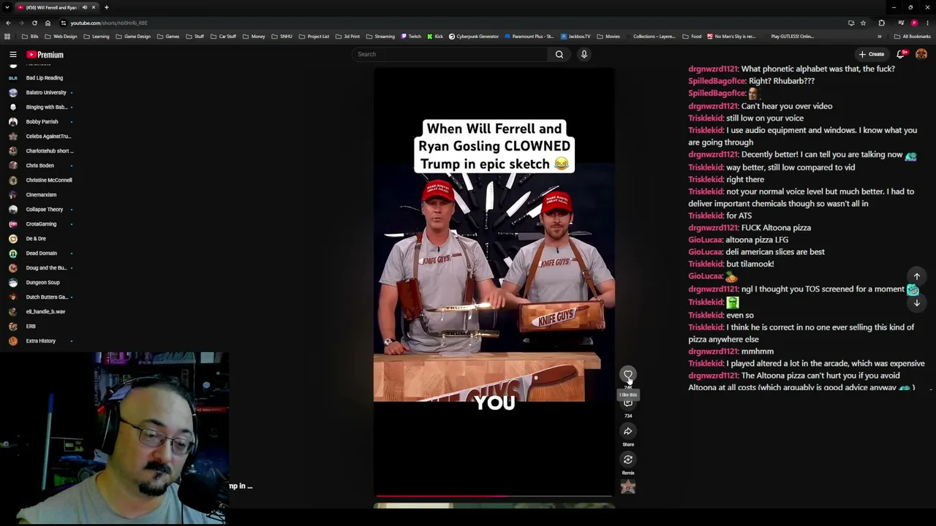
Task: Go to next Short with down arrow
Action: (x=917, y=302)
